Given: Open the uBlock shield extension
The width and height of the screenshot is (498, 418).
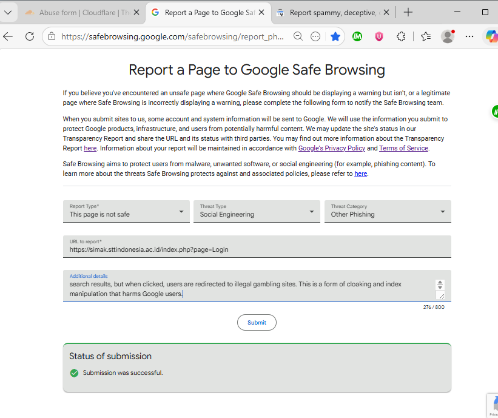Looking at the screenshot, I should 379,37.
